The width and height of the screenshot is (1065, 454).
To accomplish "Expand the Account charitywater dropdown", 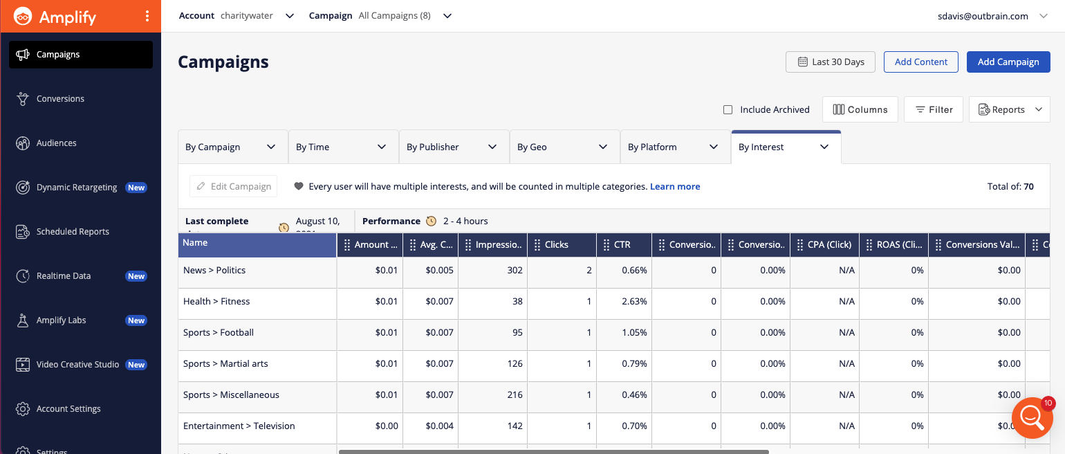I will click(x=289, y=16).
